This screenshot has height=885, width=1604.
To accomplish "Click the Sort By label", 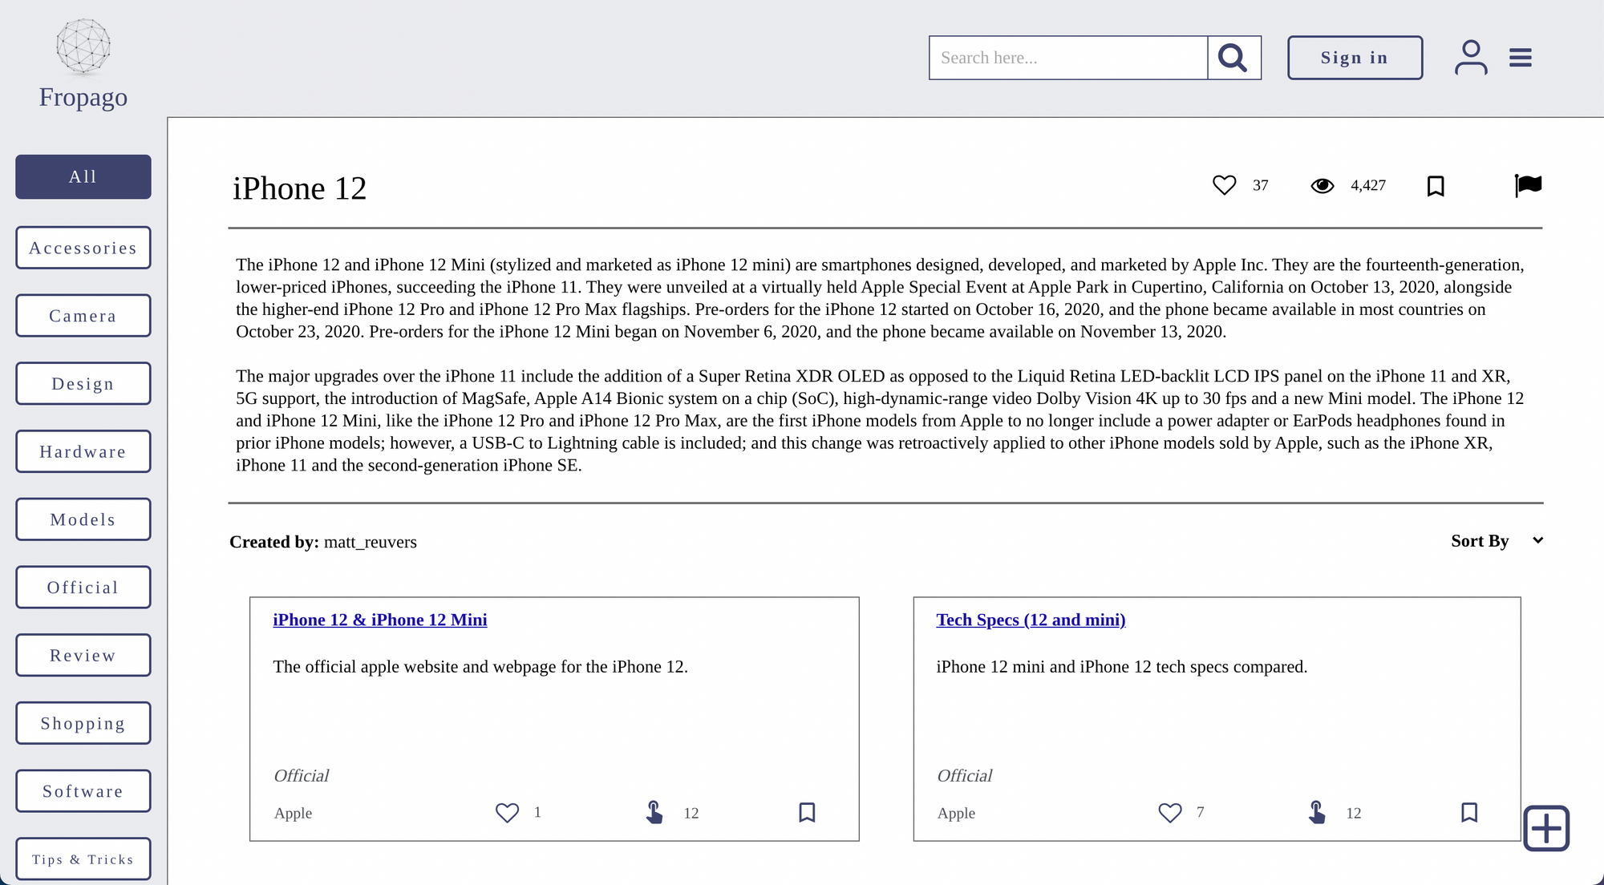I will pos(1480,540).
